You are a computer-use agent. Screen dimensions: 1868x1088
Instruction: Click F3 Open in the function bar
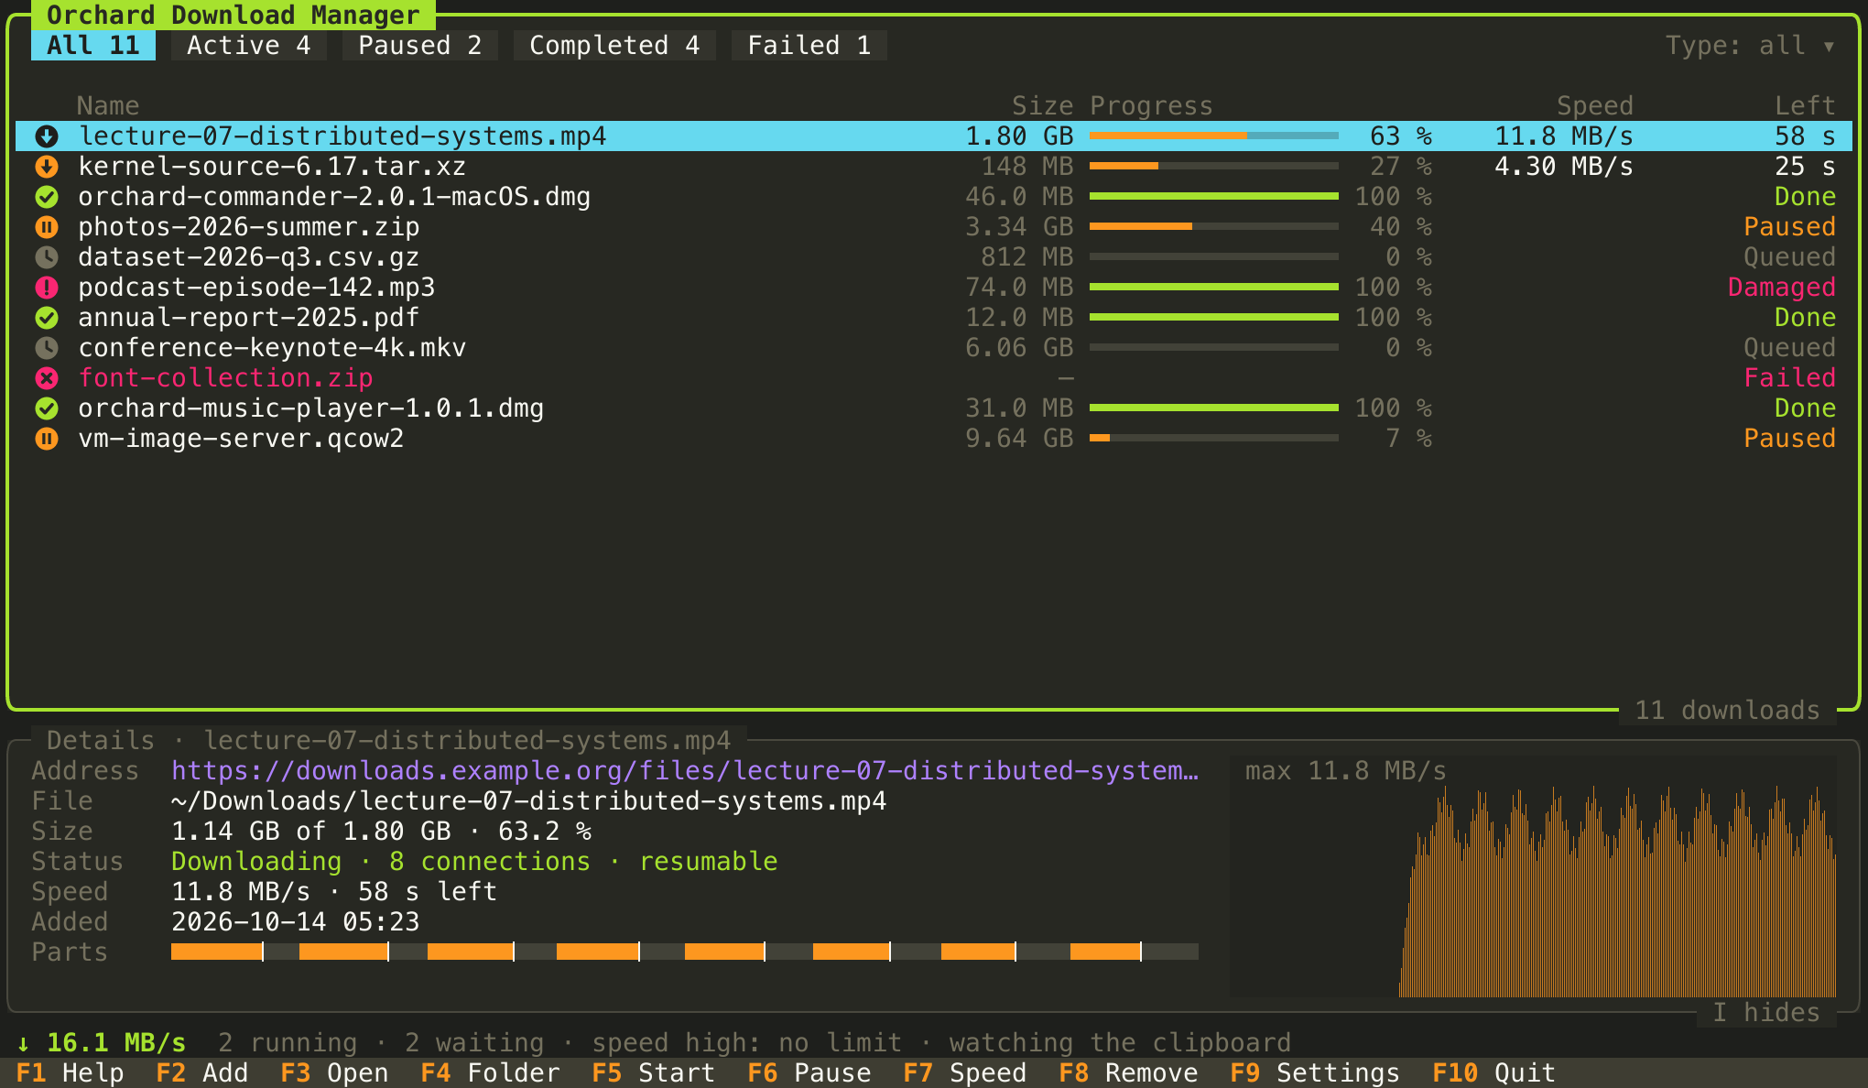coord(334,1072)
